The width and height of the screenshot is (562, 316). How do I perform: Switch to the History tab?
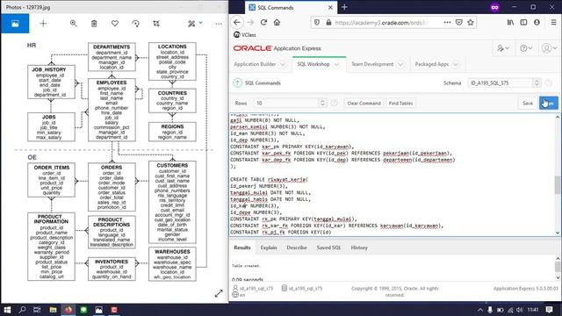click(359, 248)
